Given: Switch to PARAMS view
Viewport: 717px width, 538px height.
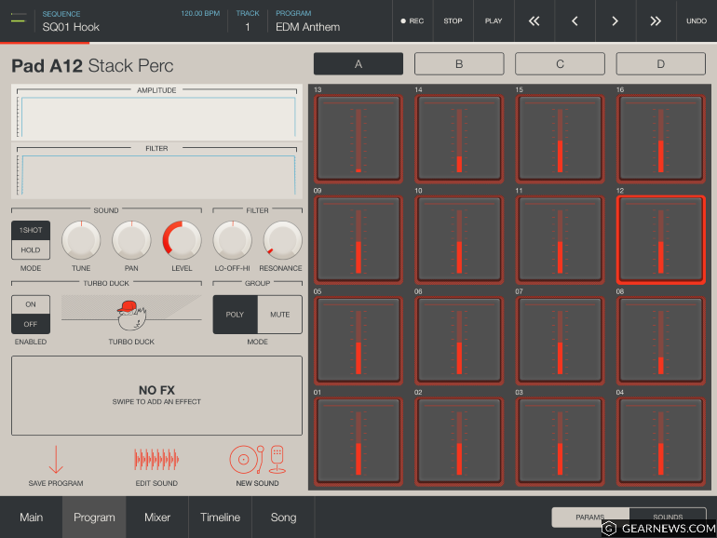Looking at the screenshot, I should point(590,517).
